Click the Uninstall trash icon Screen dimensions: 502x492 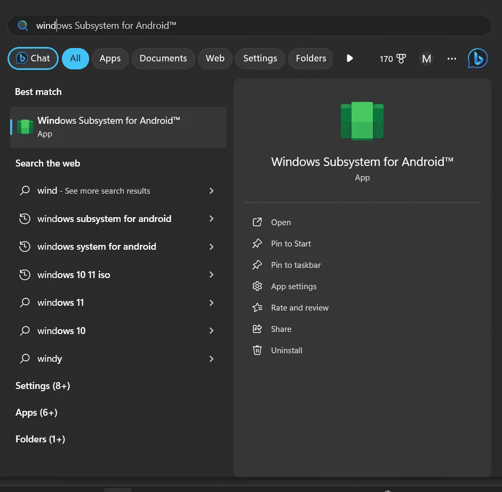click(x=257, y=350)
